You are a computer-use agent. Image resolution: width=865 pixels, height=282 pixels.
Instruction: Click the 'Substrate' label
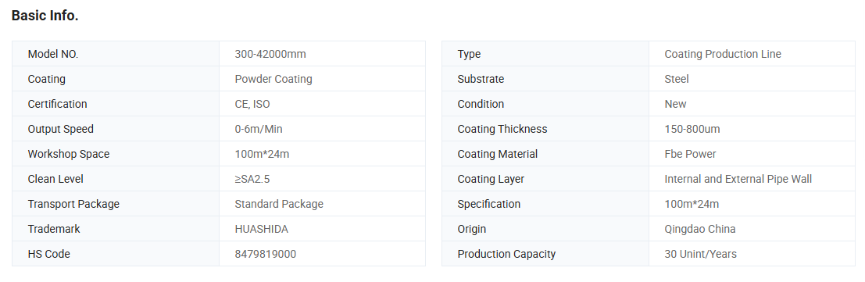point(481,79)
